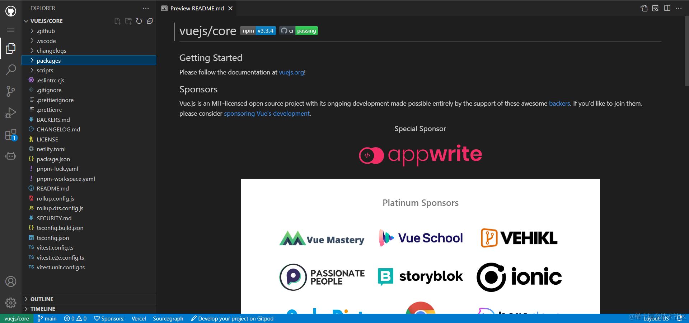Viewport: 689px width, 323px height.
Task: Open the Search view in the activity bar
Action: (x=10, y=69)
